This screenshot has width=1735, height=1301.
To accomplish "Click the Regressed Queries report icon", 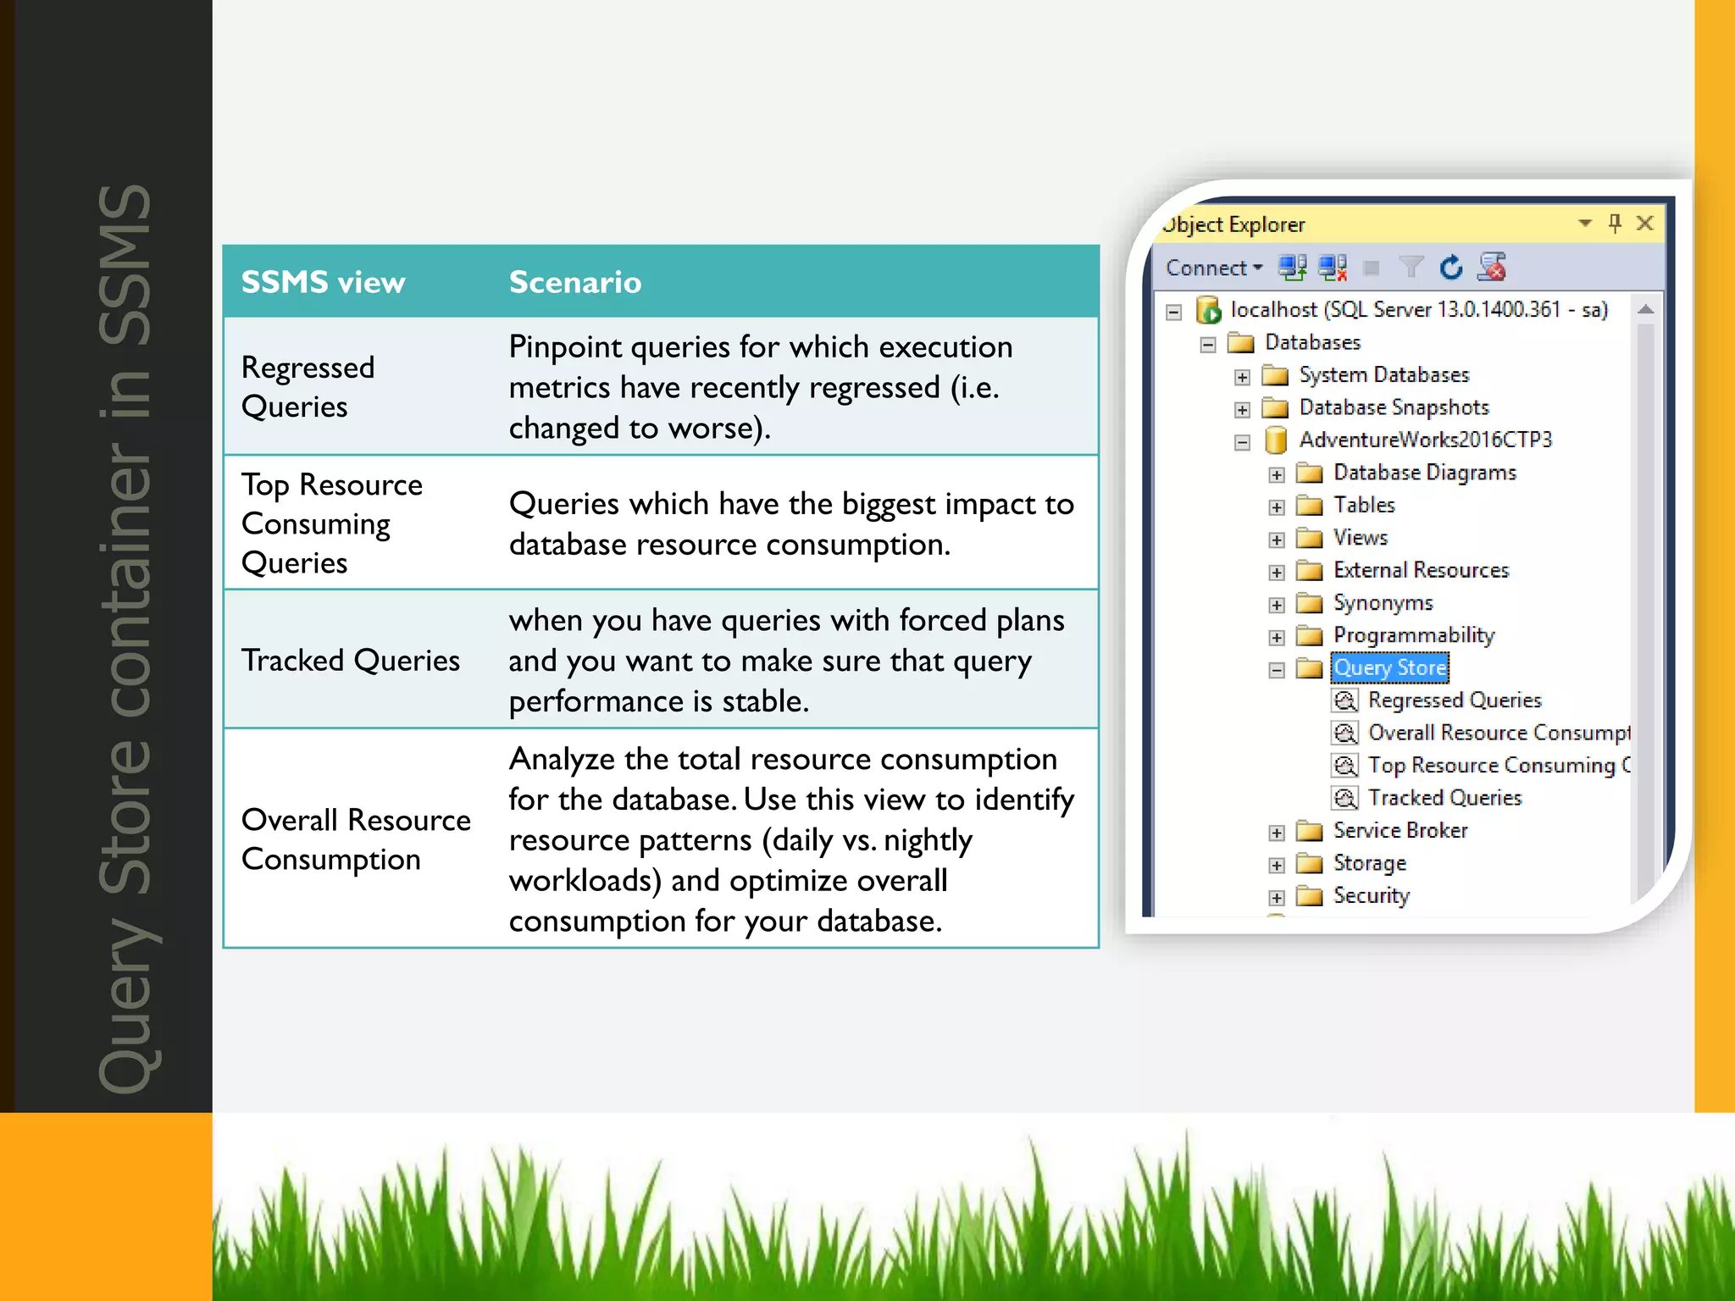I will coord(1344,700).
